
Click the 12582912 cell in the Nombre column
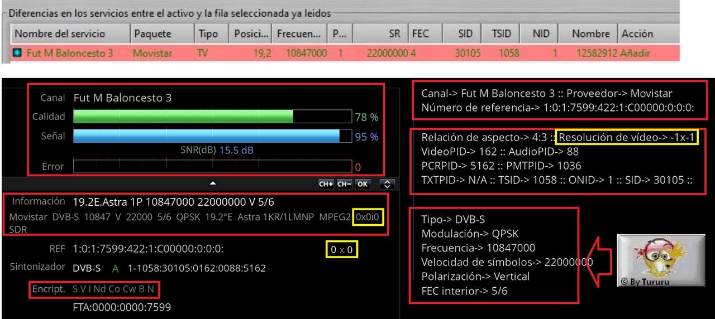coord(597,54)
